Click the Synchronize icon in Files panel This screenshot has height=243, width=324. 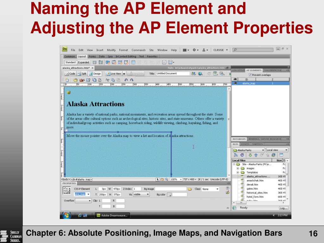point(273,155)
